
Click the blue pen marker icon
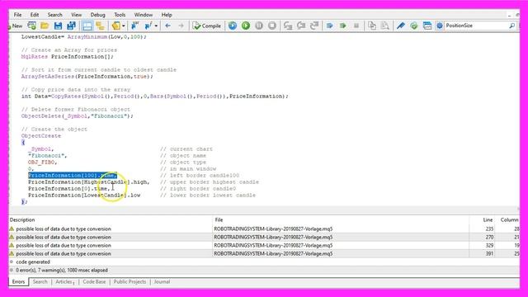click(401, 26)
